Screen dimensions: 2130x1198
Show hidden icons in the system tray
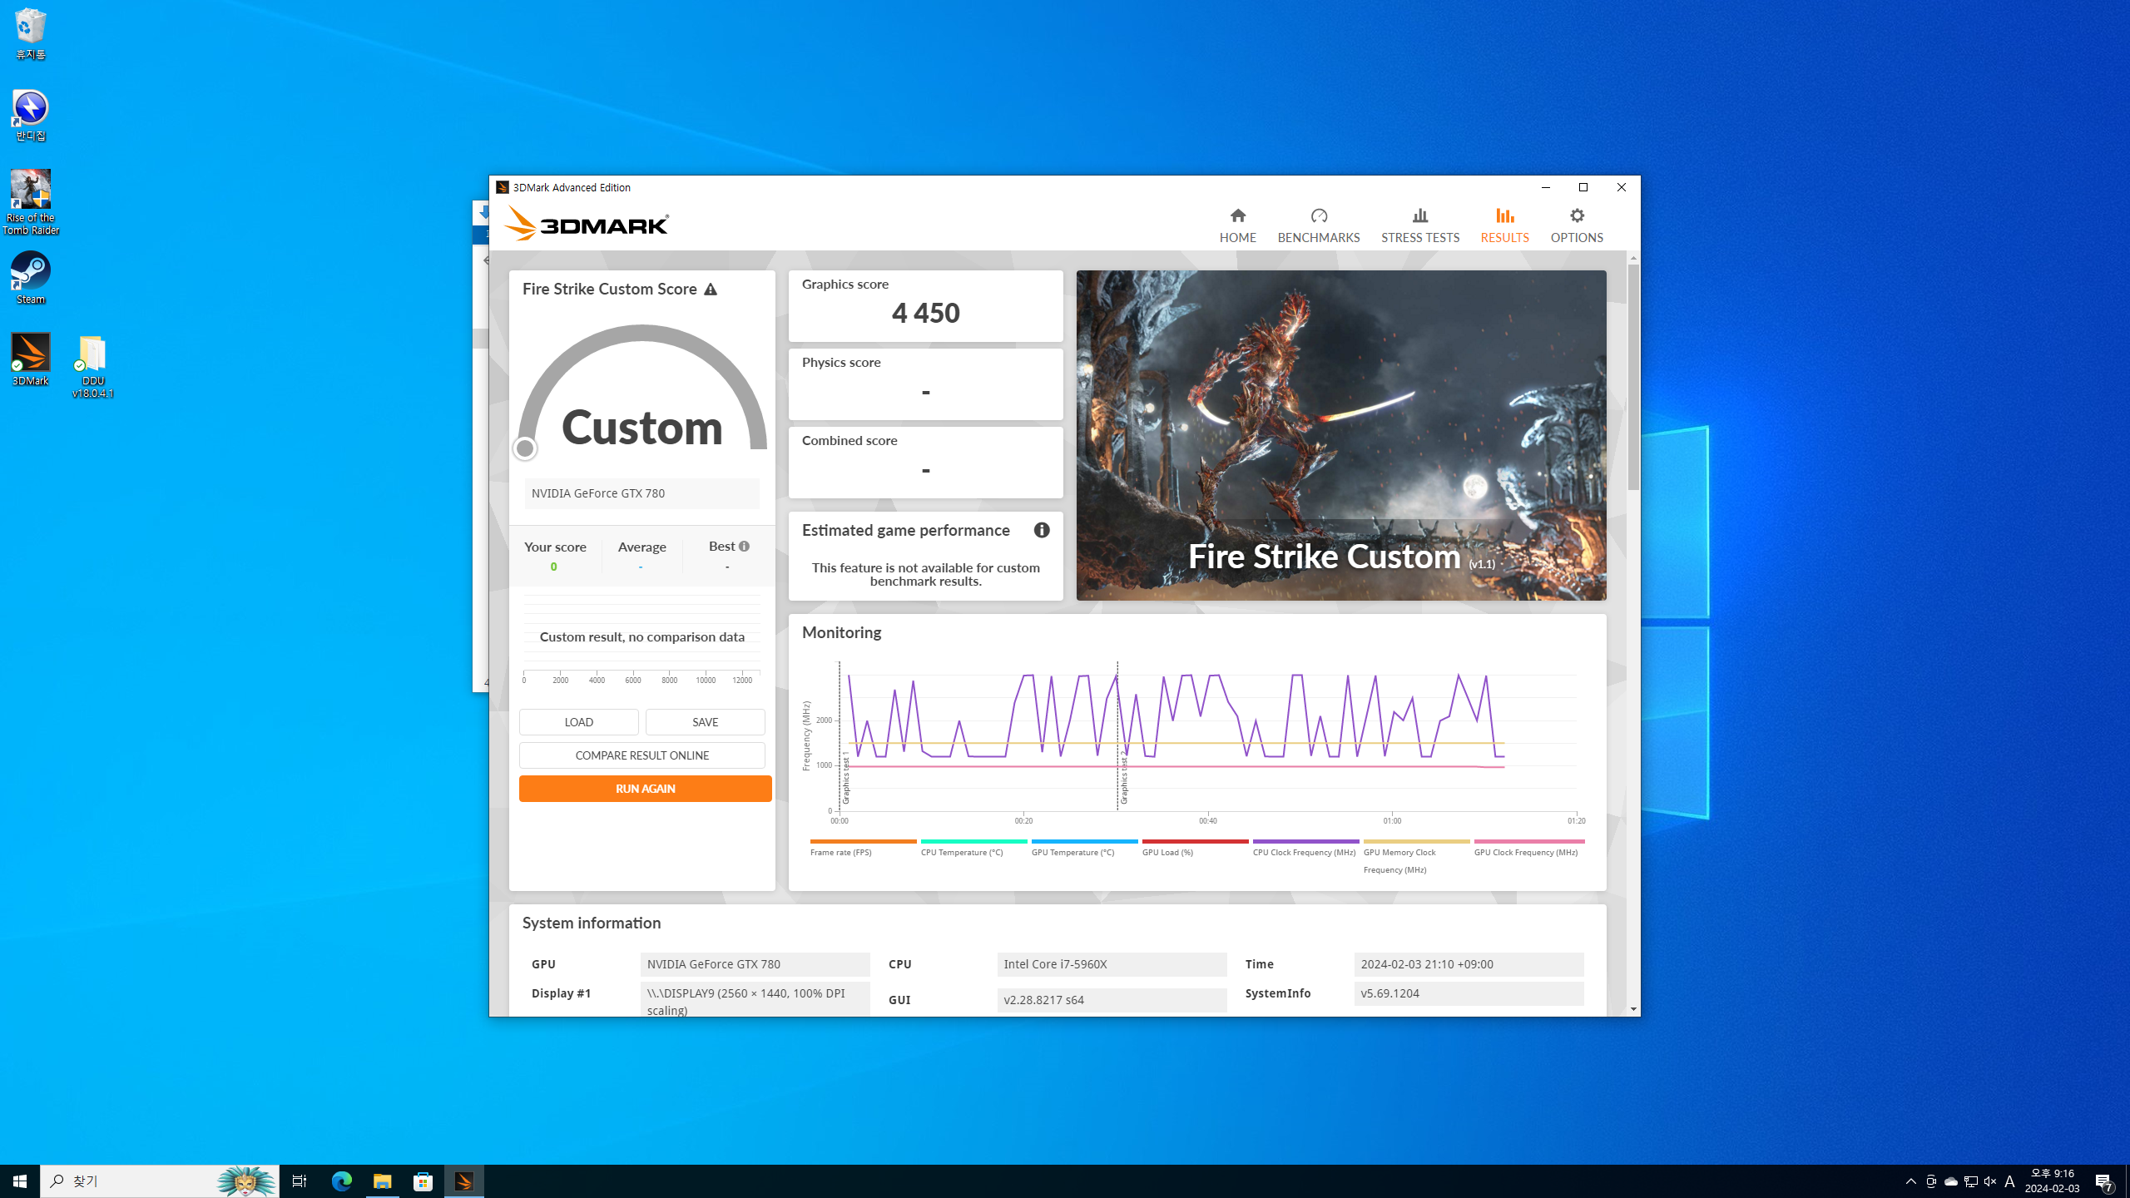click(x=1910, y=1181)
